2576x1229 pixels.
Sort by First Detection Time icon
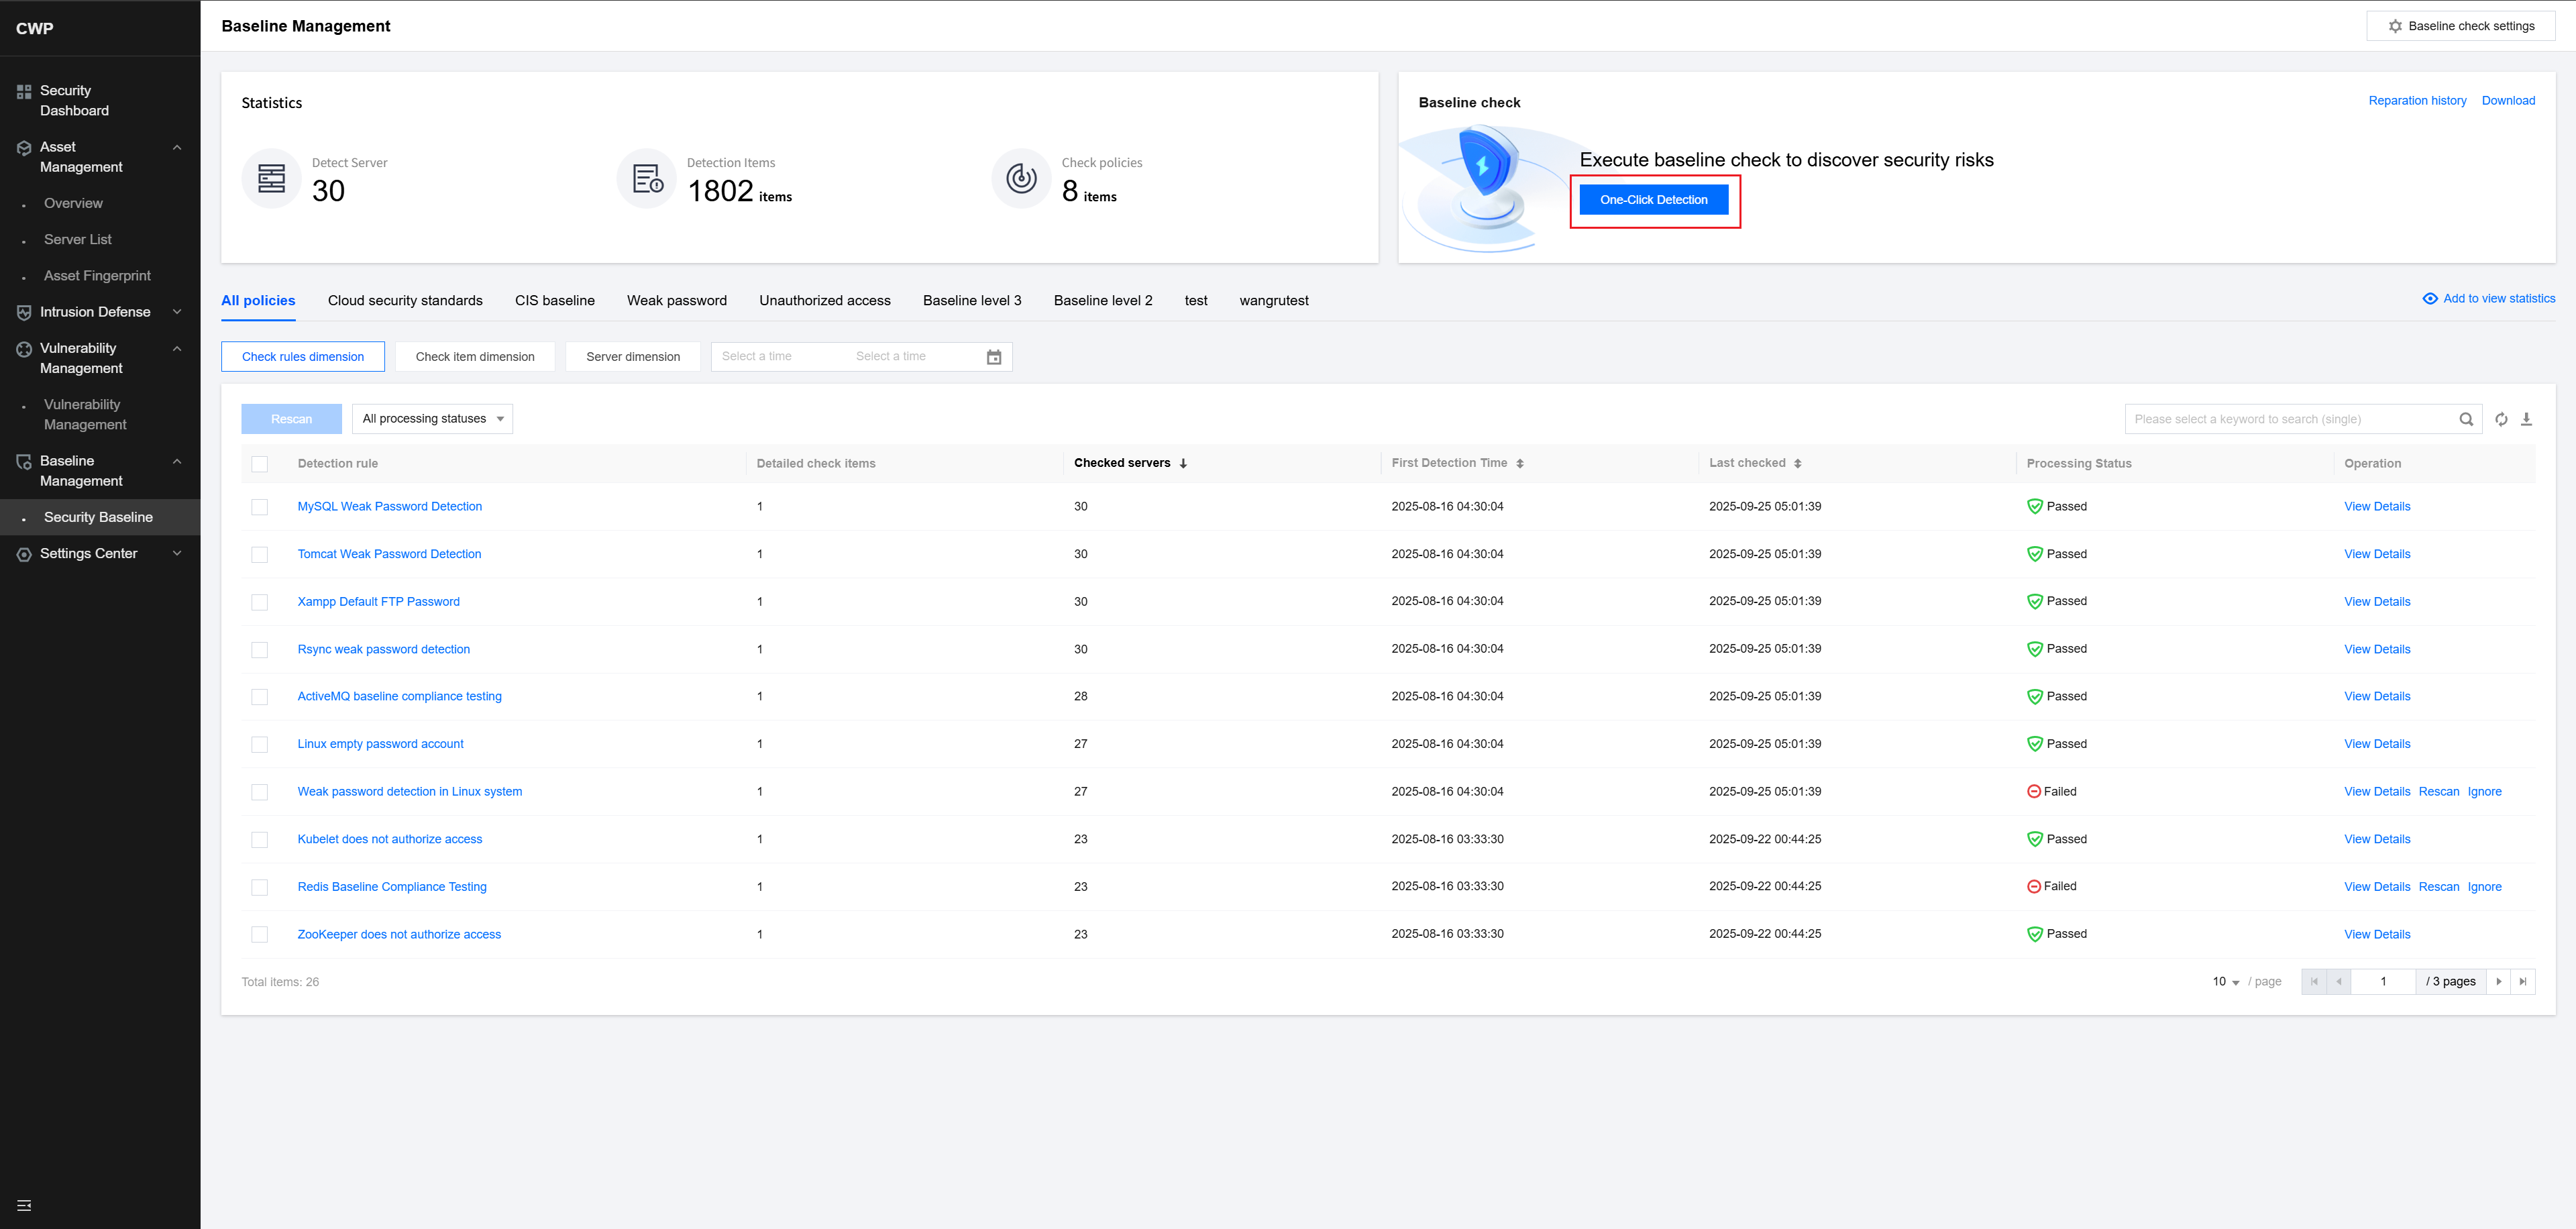click(1520, 464)
